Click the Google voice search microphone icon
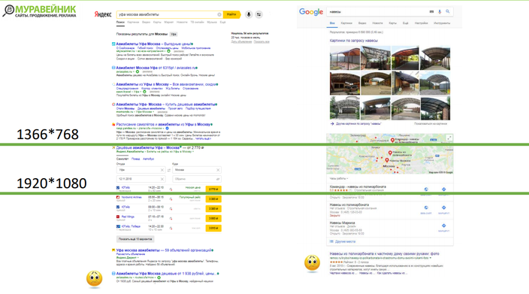This screenshot has width=529, height=294. click(x=440, y=12)
